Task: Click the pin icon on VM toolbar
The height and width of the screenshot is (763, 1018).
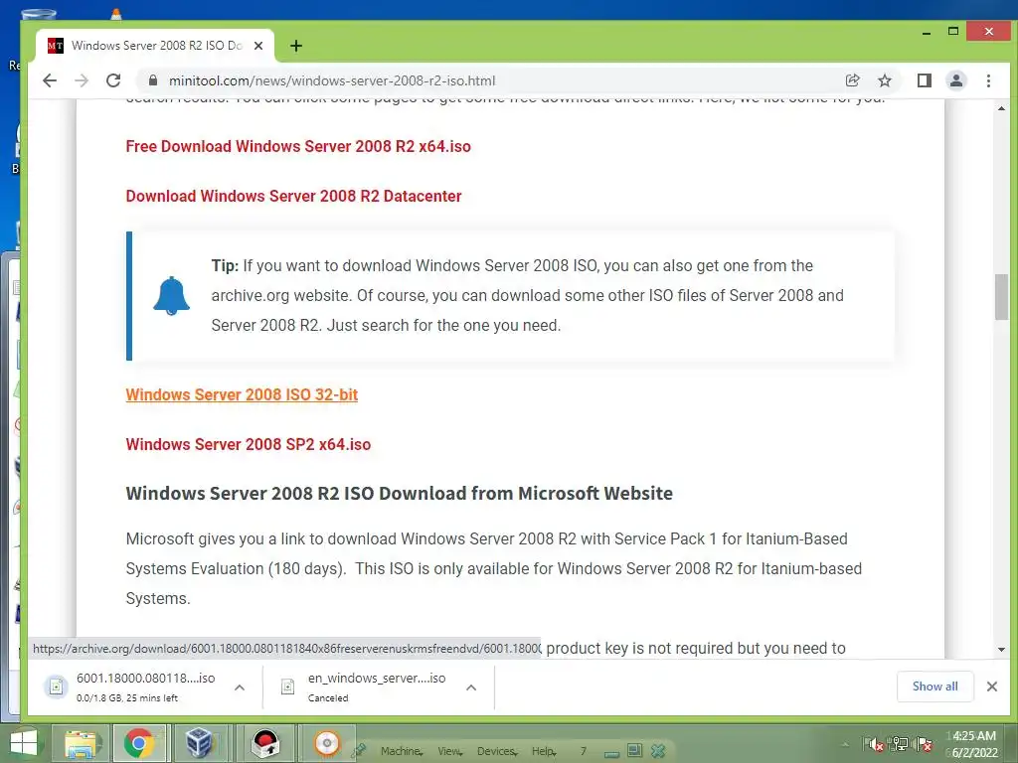Action: (358, 751)
